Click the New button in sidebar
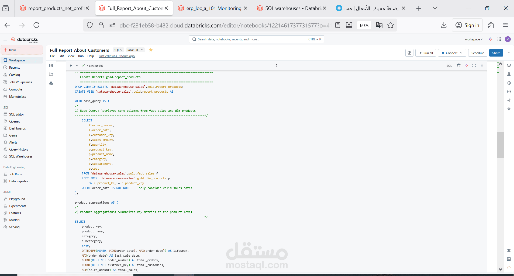Image resolution: width=514 pixels, height=276 pixels. [22, 50]
